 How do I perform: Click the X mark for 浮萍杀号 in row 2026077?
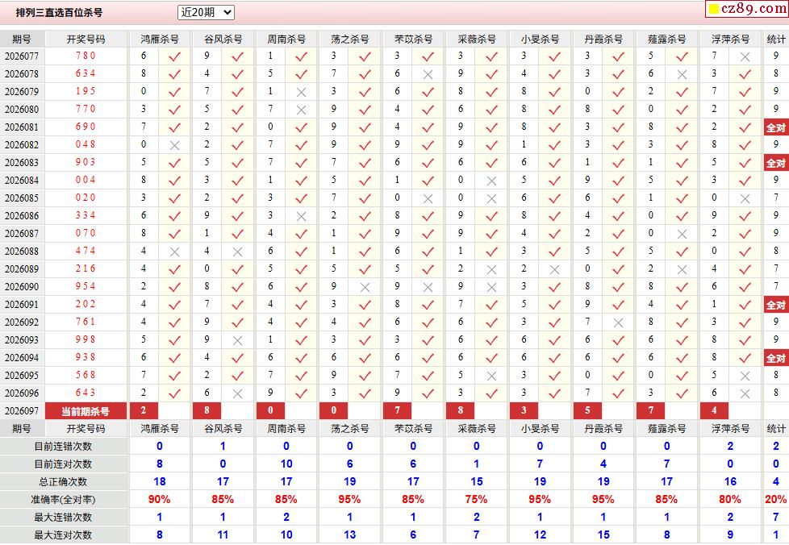point(745,56)
